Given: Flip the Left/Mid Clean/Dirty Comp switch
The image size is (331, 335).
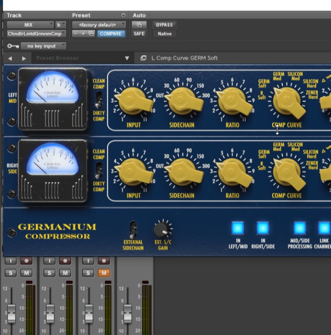Looking at the screenshot, I should [100, 99].
